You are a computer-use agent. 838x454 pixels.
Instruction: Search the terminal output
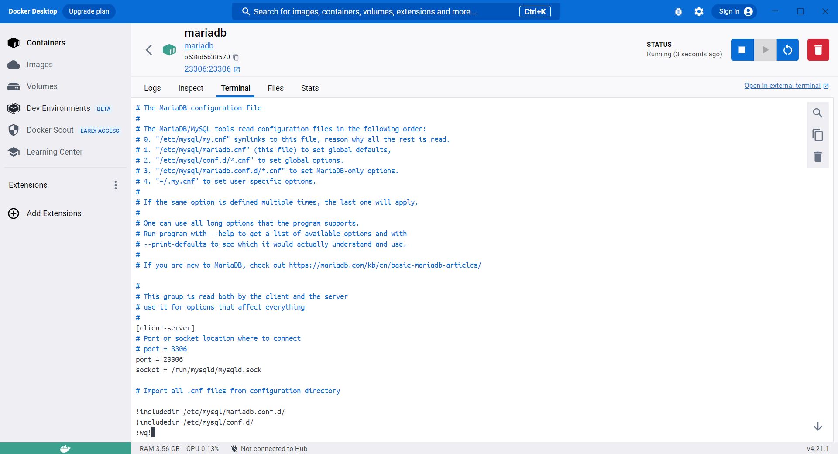pos(818,113)
